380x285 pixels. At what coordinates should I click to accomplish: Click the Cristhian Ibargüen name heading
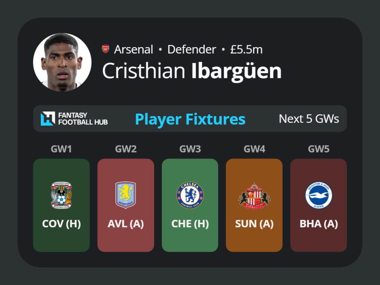pos(192,71)
